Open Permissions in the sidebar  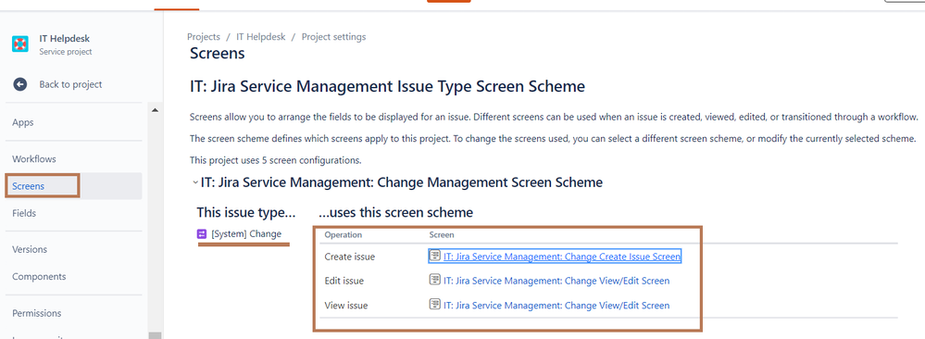pyautogui.click(x=37, y=313)
